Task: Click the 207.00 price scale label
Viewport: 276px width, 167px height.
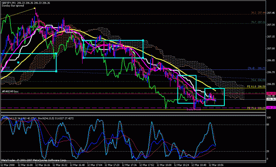Action: coord(271,48)
